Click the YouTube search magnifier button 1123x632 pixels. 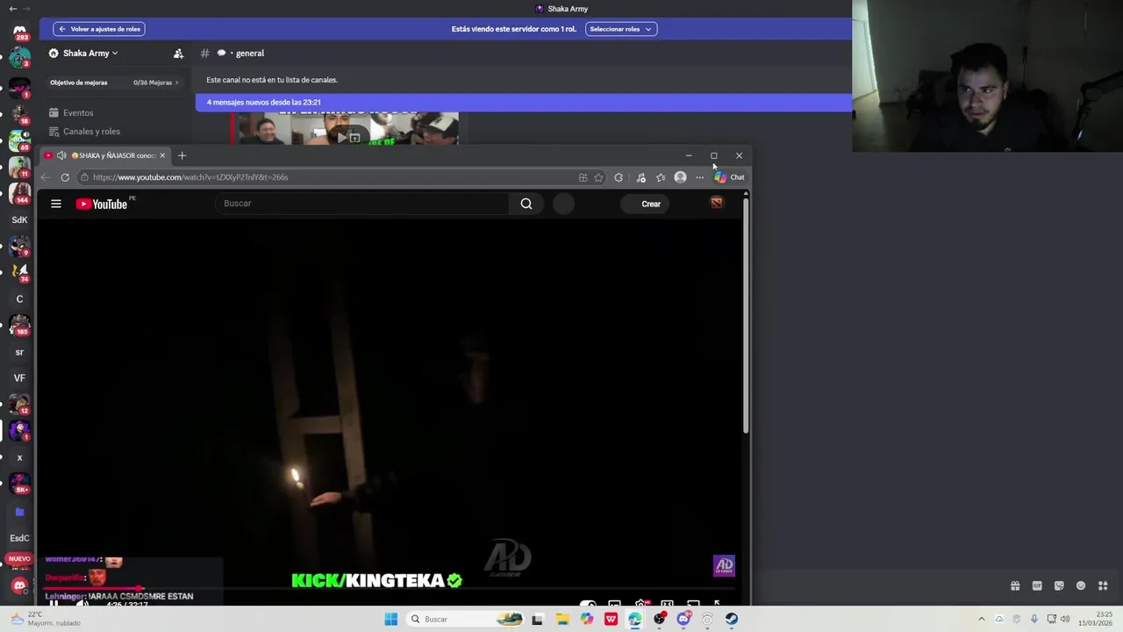[x=526, y=204]
